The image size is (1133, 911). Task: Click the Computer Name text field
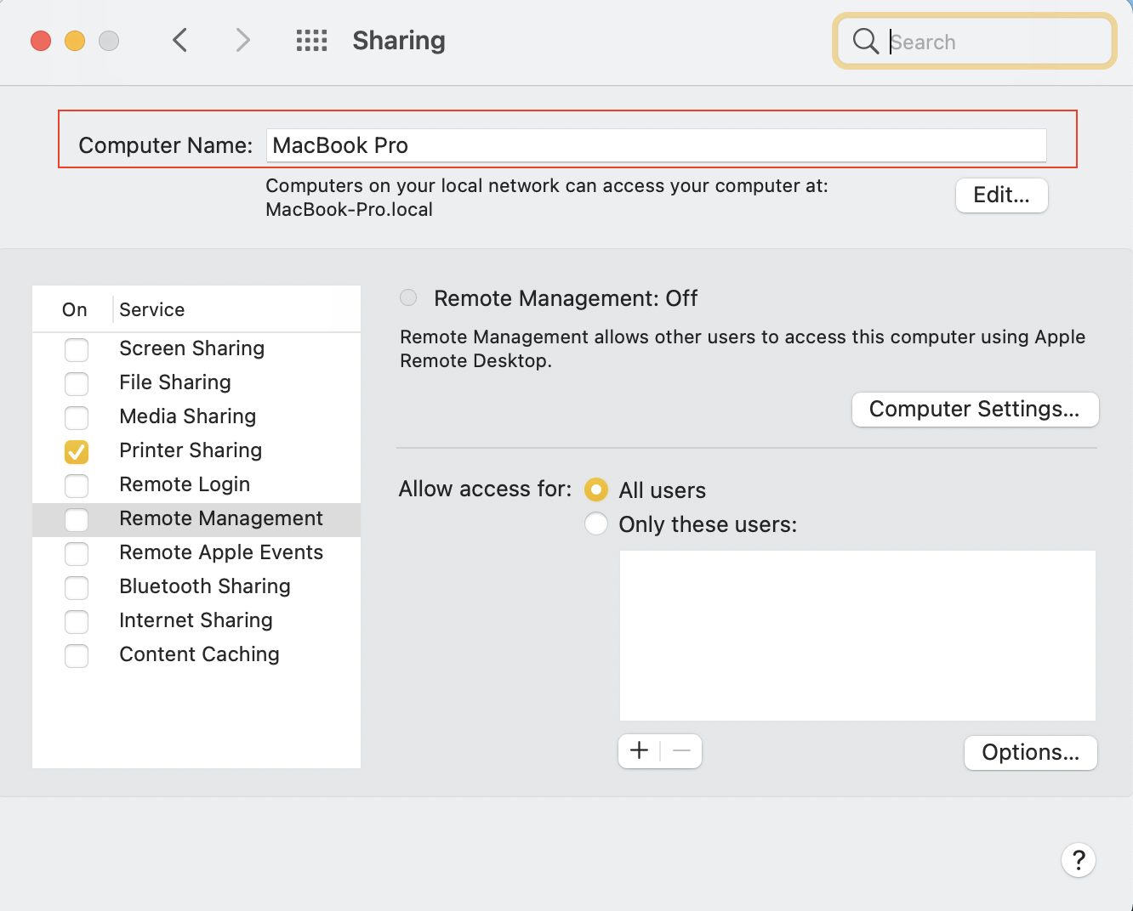(656, 145)
